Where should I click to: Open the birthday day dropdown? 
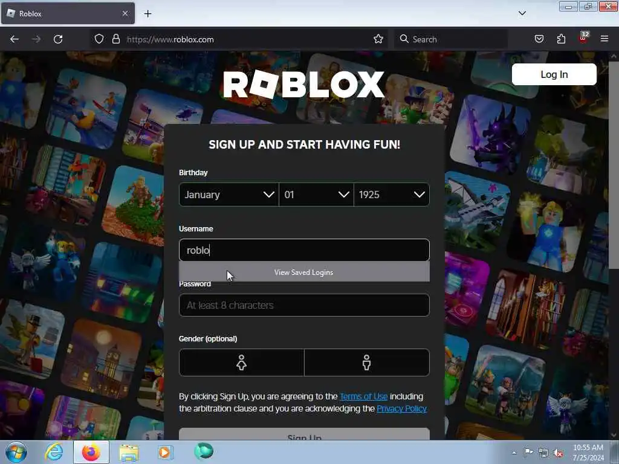point(316,195)
